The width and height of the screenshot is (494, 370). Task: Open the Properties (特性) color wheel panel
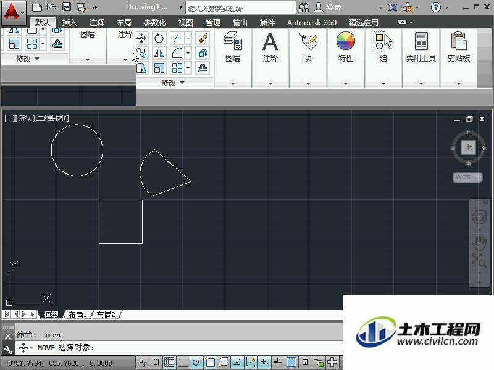click(x=346, y=47)
